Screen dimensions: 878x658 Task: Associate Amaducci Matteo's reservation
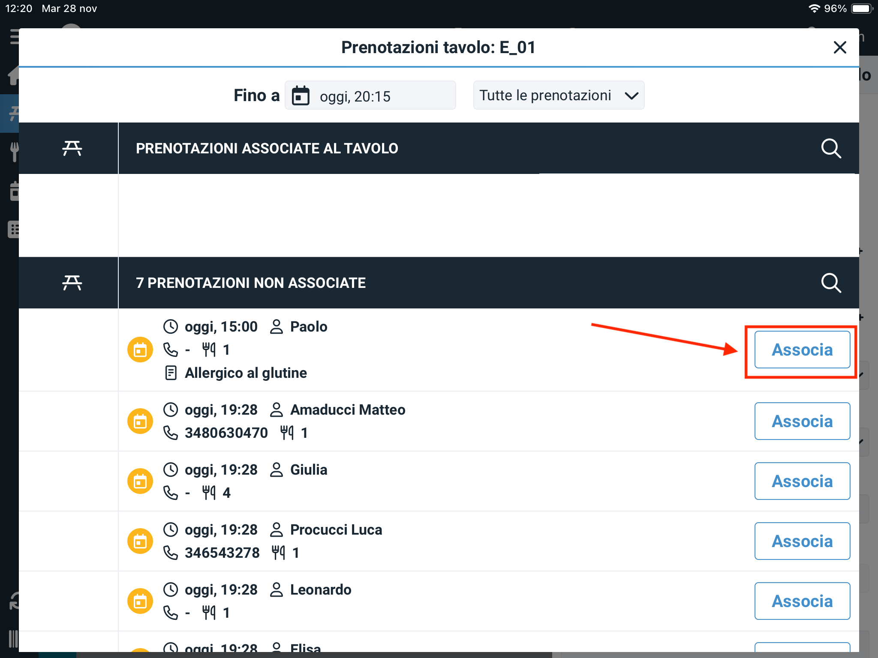pos(802,422)
